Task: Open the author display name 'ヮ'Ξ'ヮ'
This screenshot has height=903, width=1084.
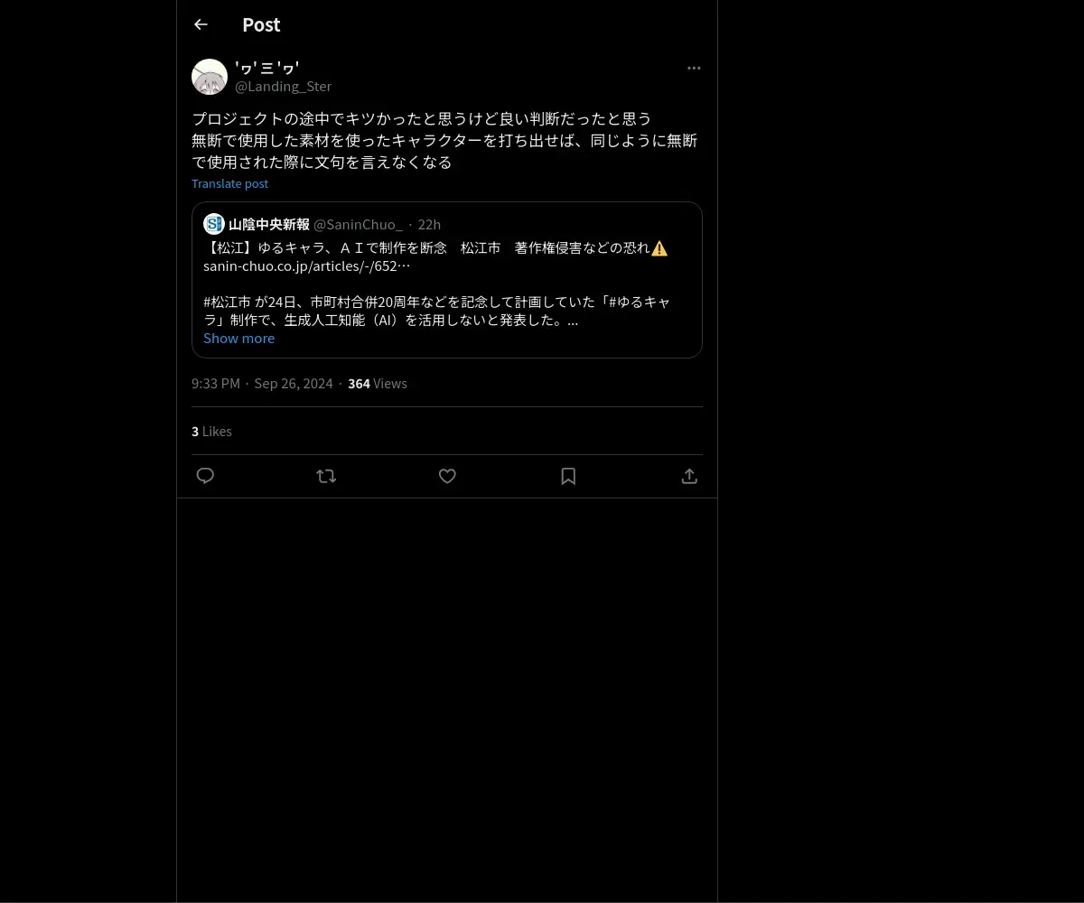Action: [x=266, y=68]
